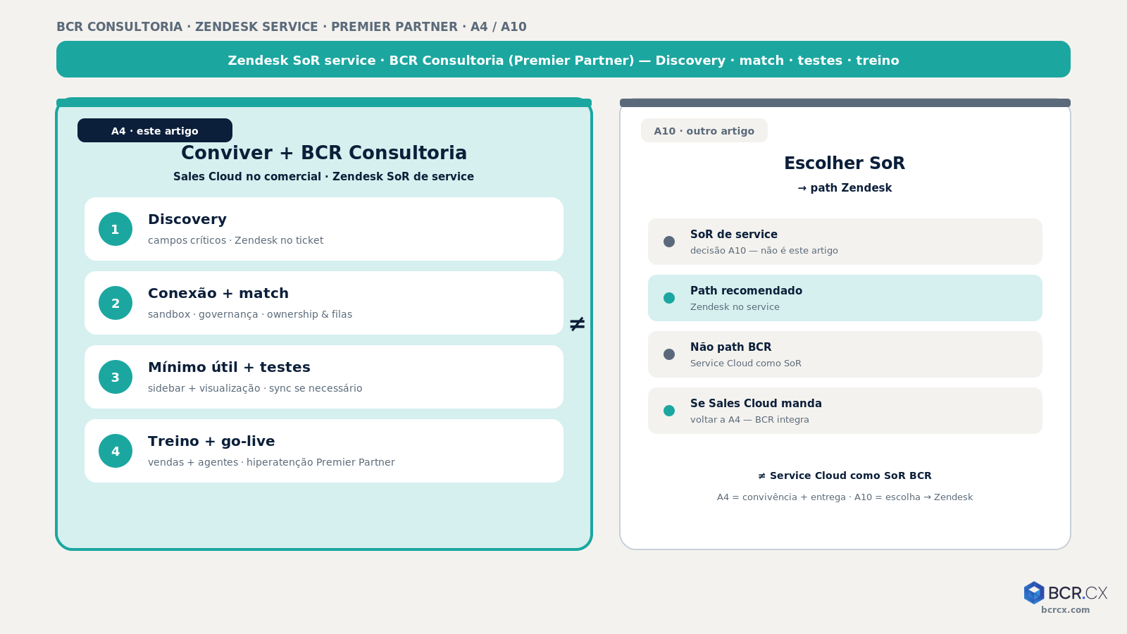Image resolution: width=1127 pixels, height=634 pixels.
Task: Click the teal bullet dot for Path recomendado
Action: coord(669,298)
